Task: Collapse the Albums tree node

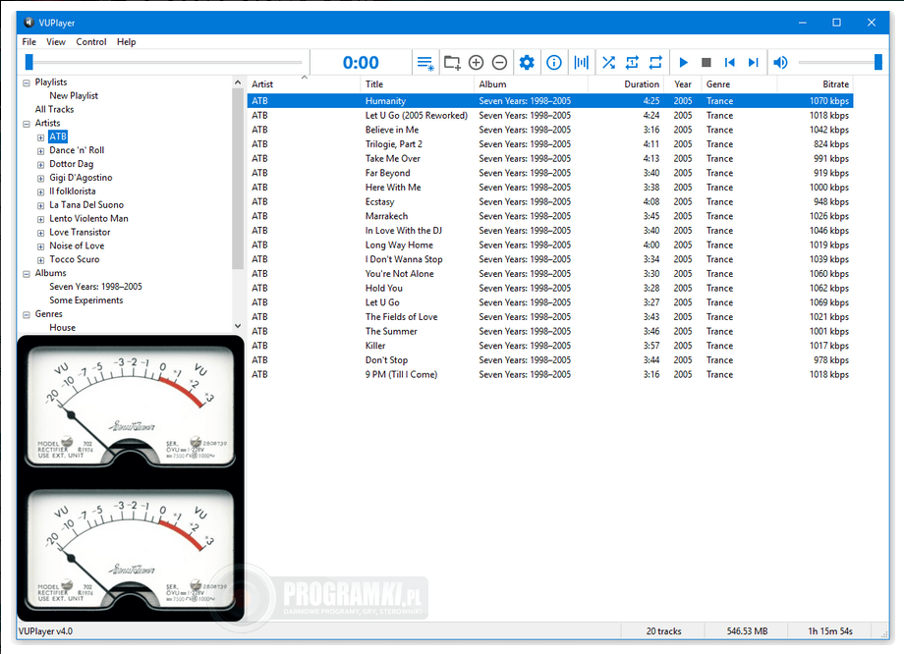Action: point(27,274)
